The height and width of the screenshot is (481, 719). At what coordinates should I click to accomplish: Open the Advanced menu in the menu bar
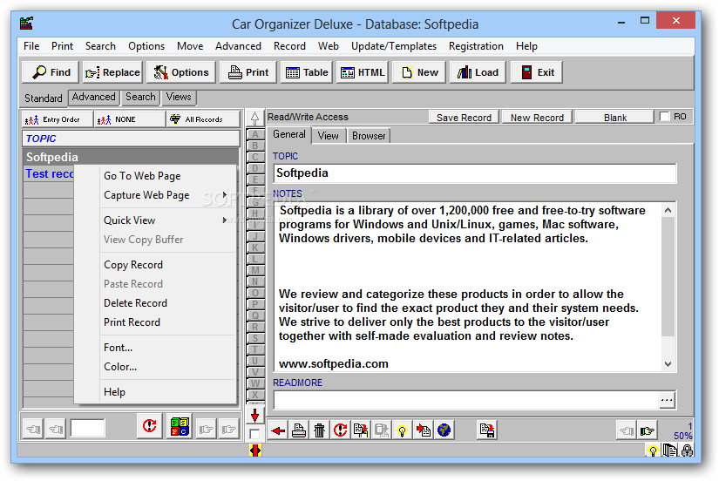tap(238, 46)
